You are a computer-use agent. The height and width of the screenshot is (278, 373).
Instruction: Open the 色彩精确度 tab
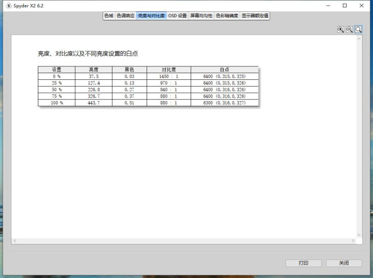click(227, 16)
